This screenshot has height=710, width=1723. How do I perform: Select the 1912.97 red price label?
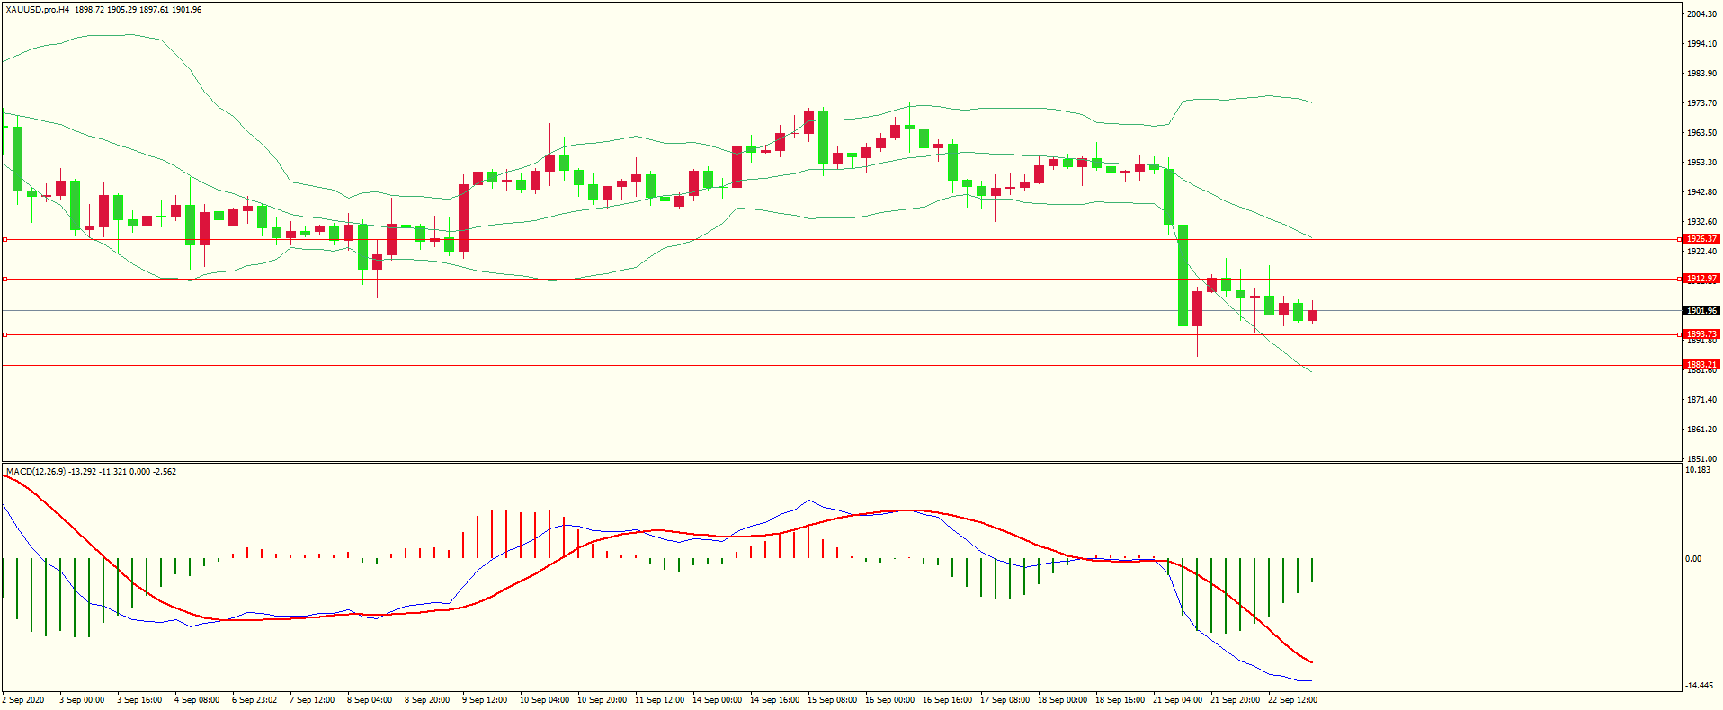(x=1701, y=279)
